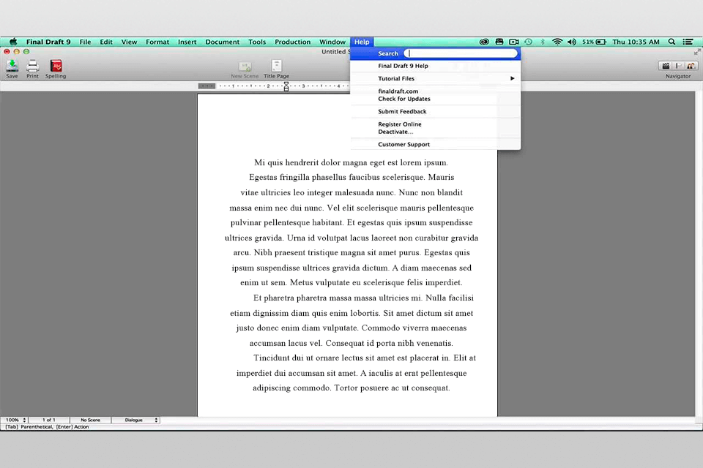The width and height of the screenshot is (703, 468).
Task: Open the Document menu
Action: [x=223, y=42]
